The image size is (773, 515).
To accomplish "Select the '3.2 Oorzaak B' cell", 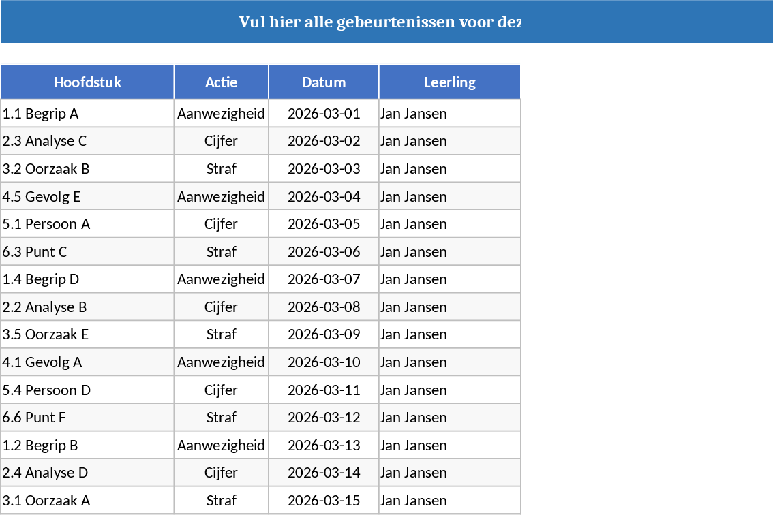I will point(87,169).
